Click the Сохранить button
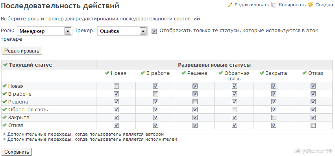 (x=17, y=152)
